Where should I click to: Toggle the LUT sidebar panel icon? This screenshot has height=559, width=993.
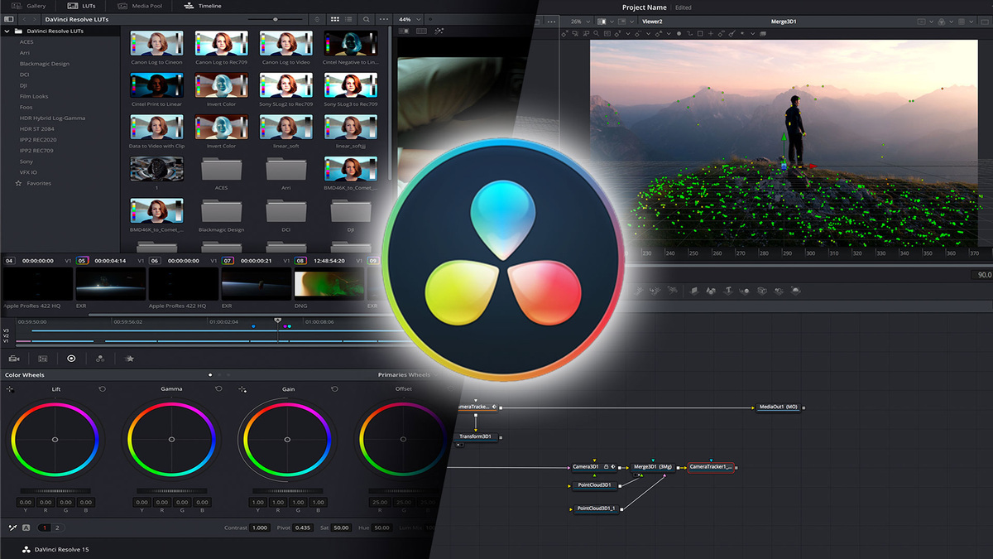point(10,18)
